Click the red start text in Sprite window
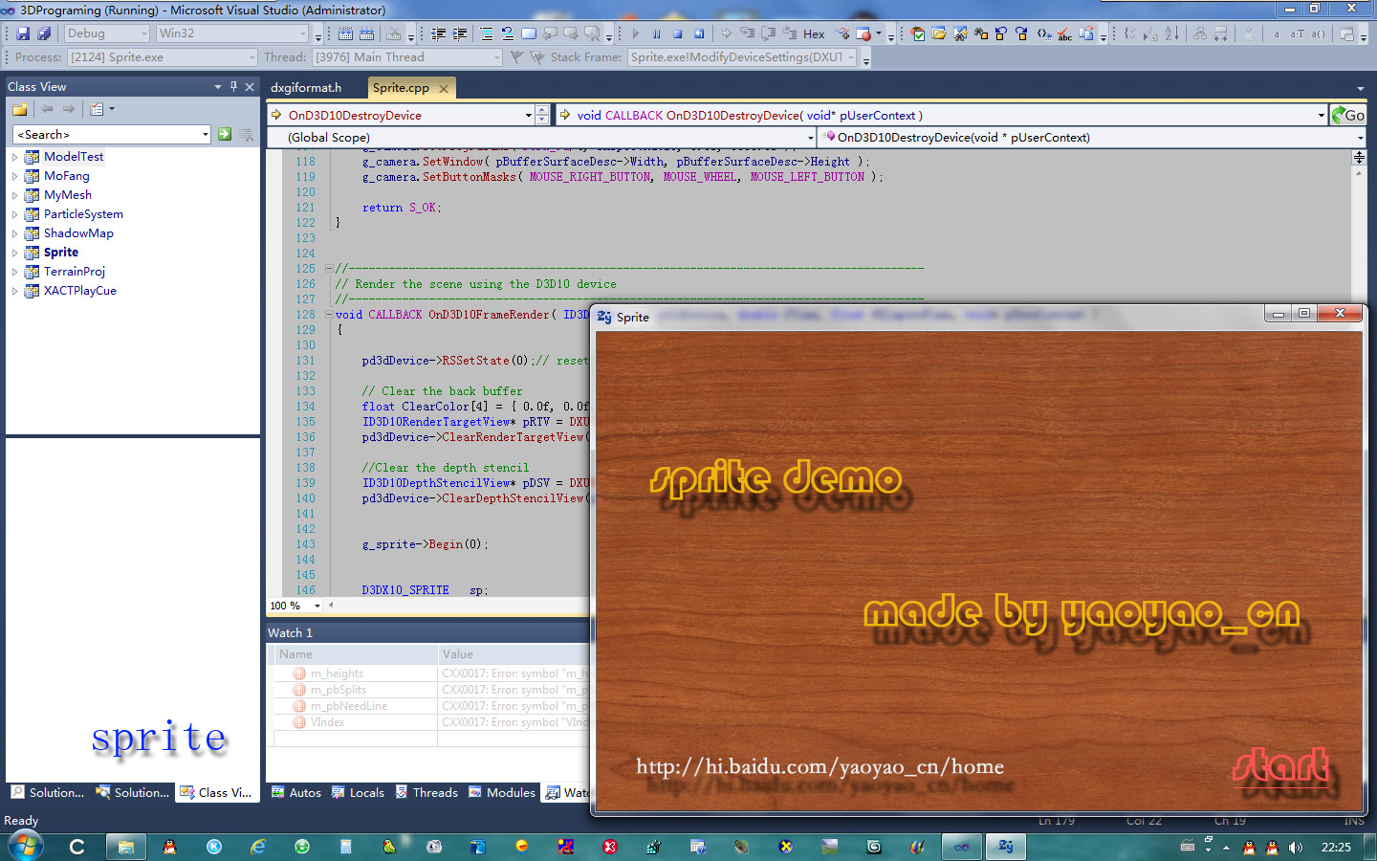 click(x=1280, y=765)
